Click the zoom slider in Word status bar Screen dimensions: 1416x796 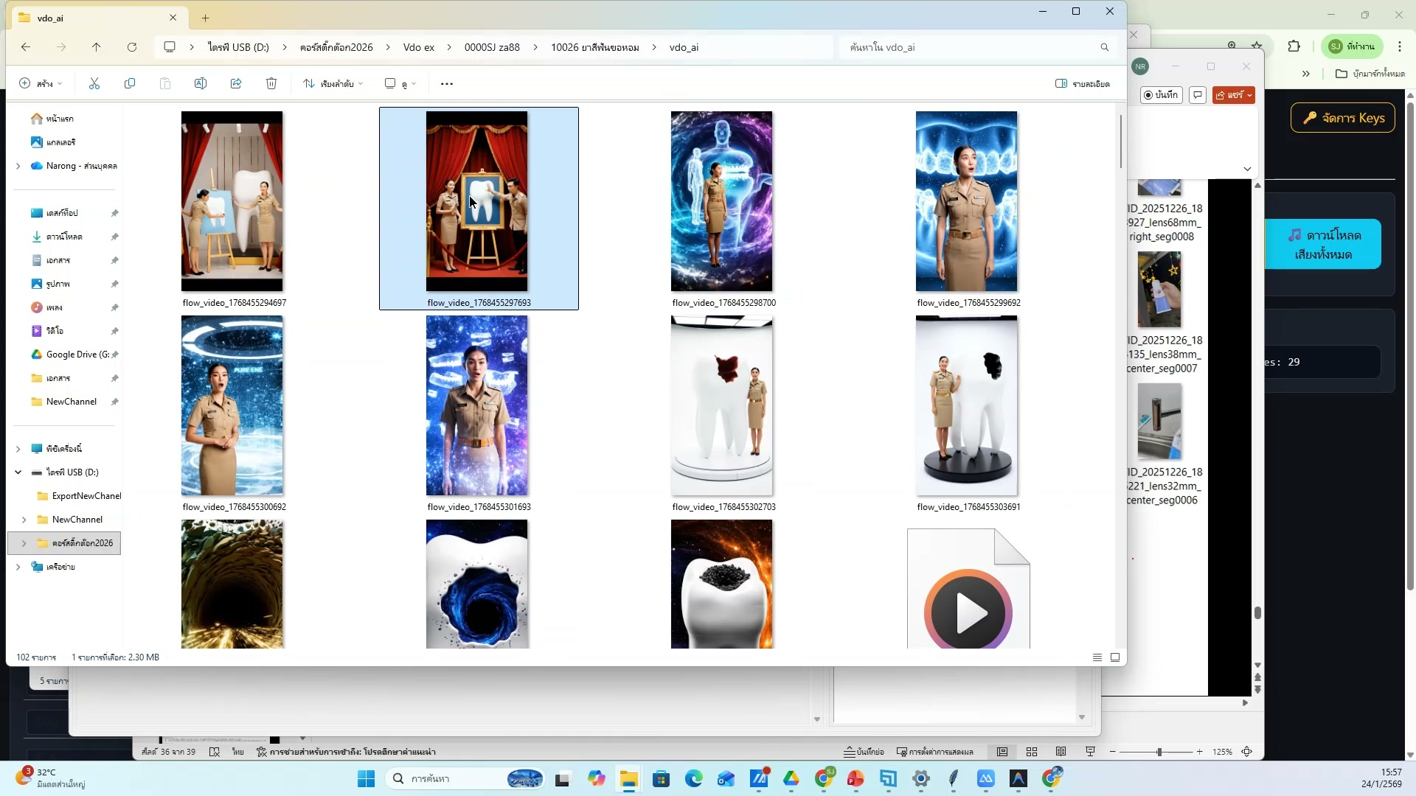tap(1159, 752)
